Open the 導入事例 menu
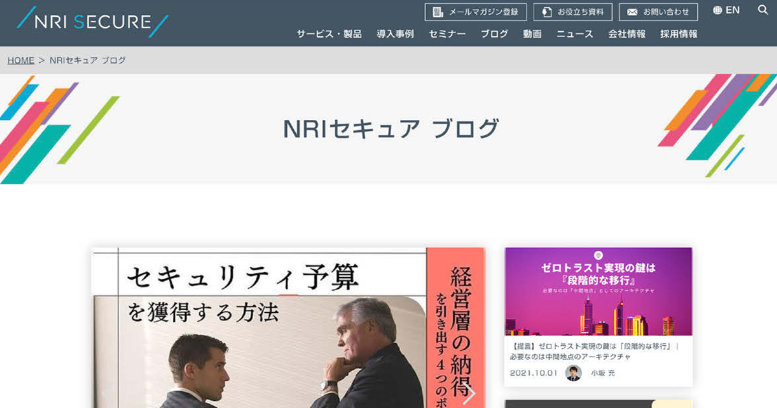 pos(395,34)
